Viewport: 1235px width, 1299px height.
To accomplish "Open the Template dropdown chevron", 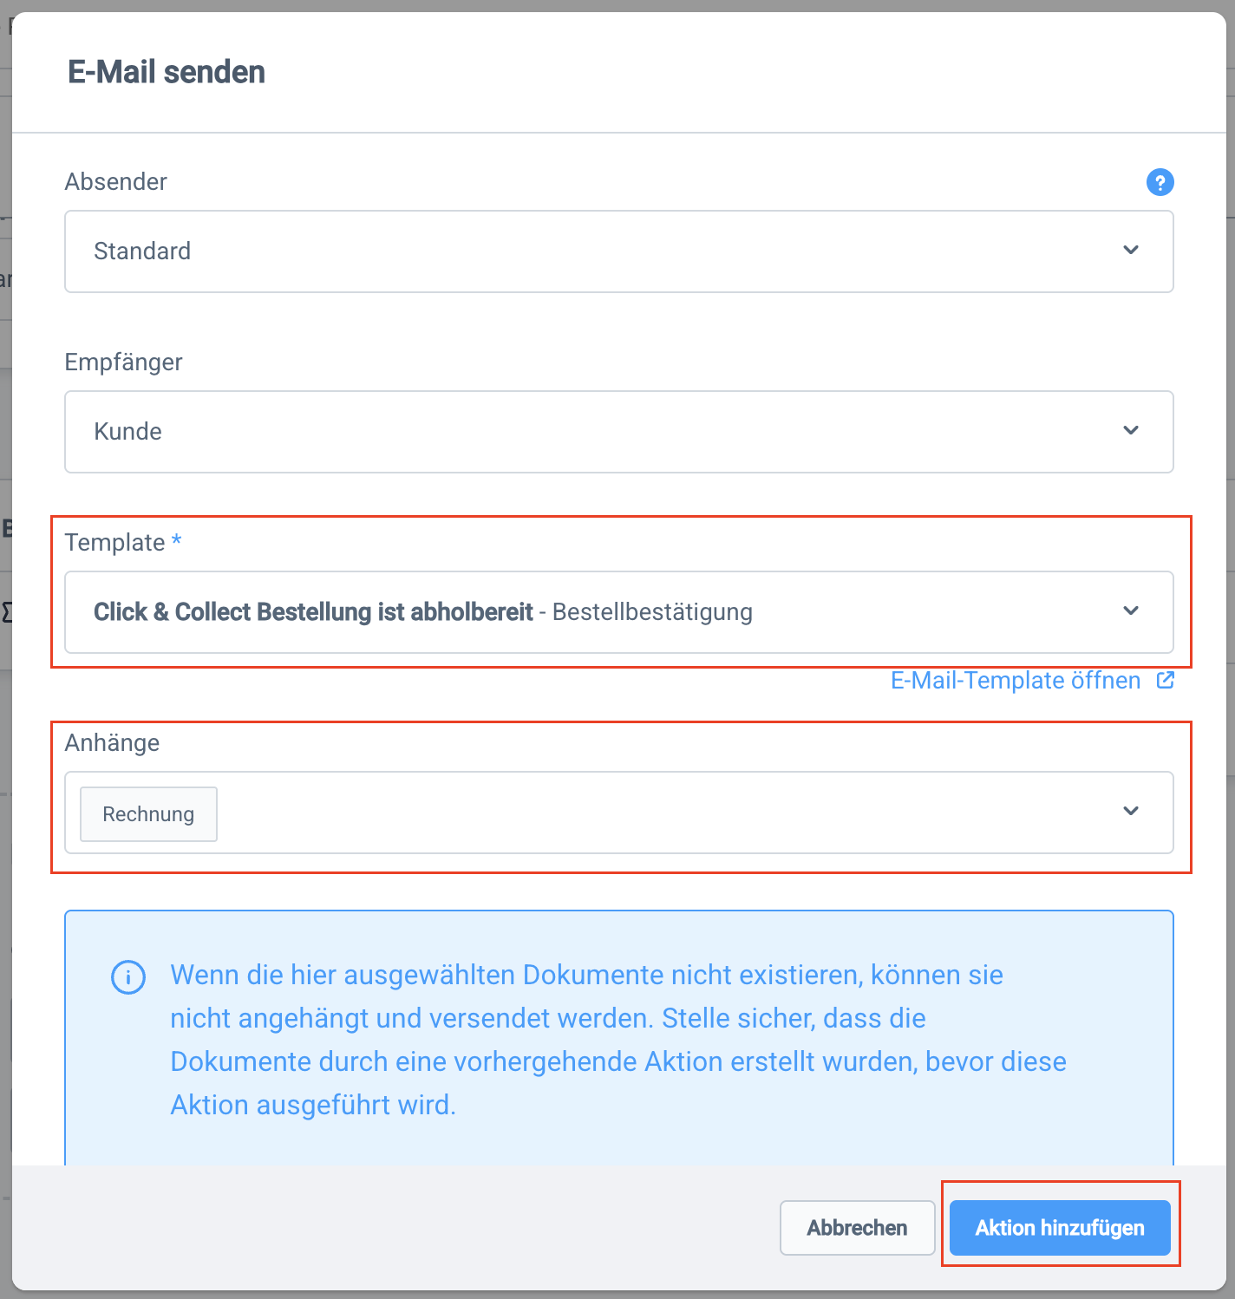I will [1131, 611].
